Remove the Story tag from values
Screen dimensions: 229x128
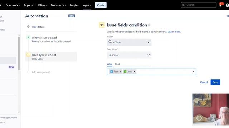(x=135, y=71)
